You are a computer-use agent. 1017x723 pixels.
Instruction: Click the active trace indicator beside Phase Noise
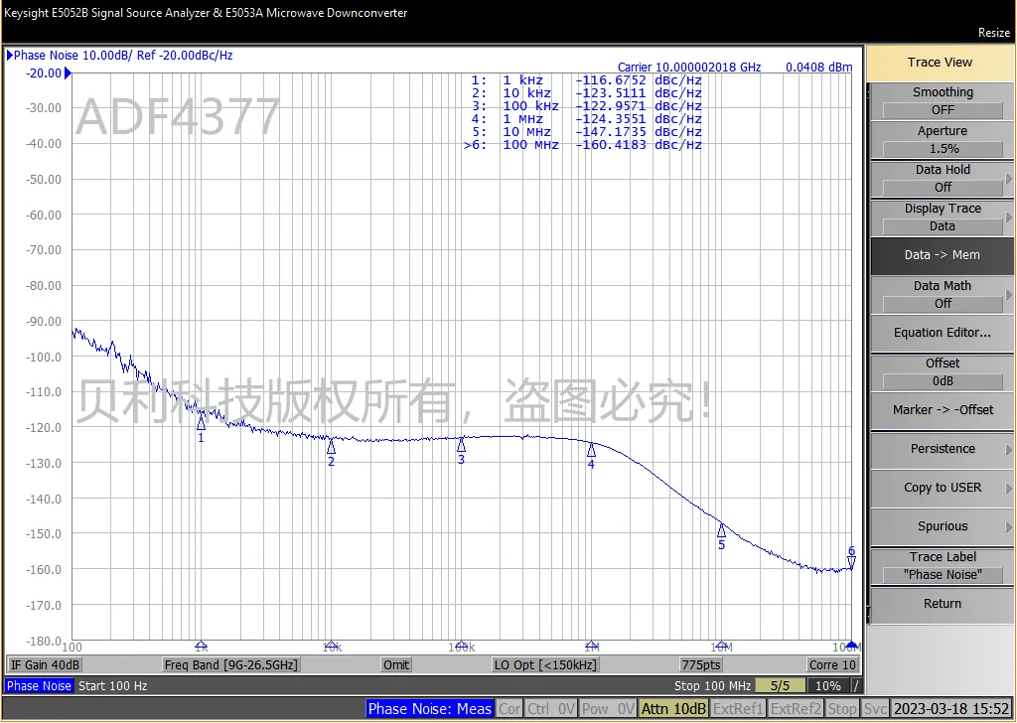click(10, 56)
